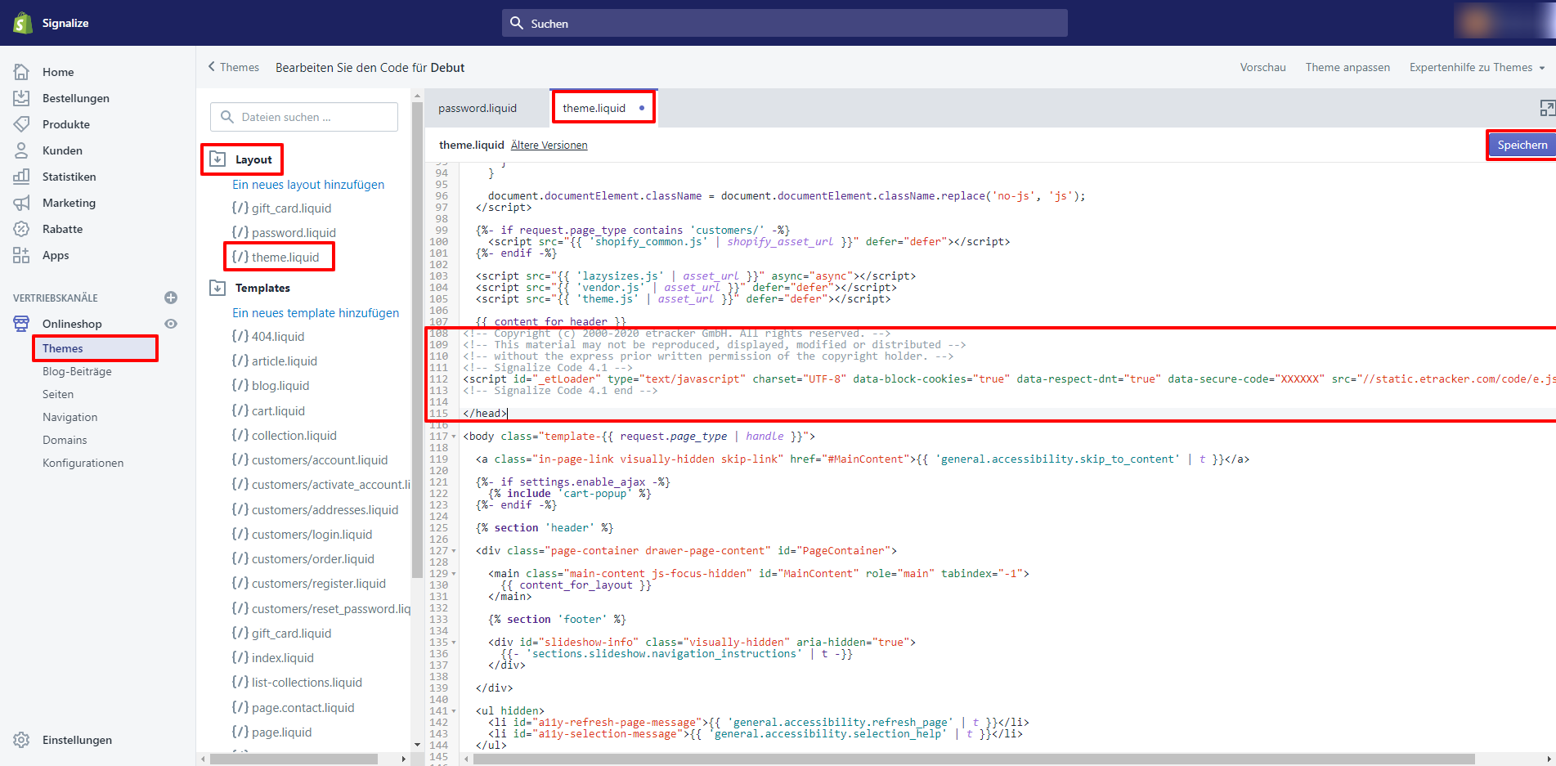Open customers/login.liquid template
Viewport: 1556px width, 766px height.
click(302, 534)
